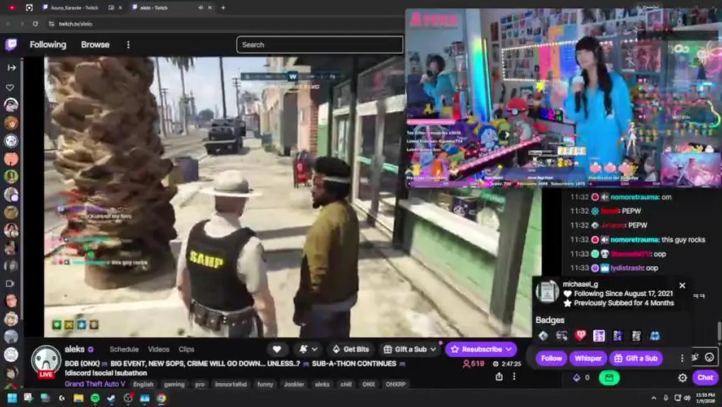Open Spotify from the taskbar
Viewport: 722px width, 407px height.
[x=94, y=398]
